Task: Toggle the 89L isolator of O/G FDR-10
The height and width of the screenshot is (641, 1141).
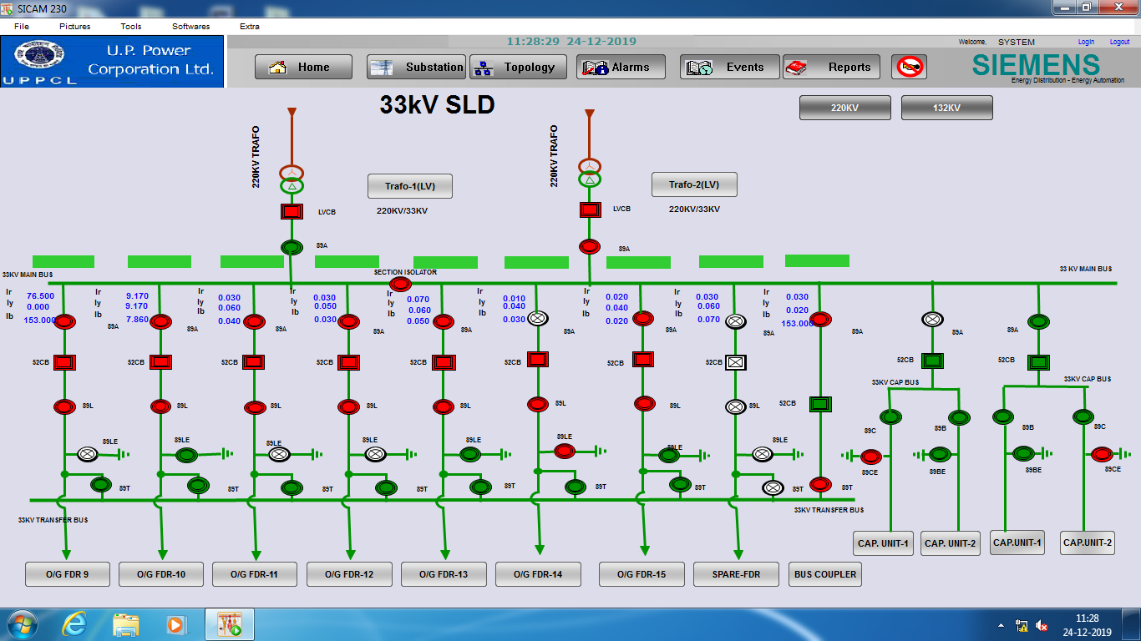Action: point(160,406)
